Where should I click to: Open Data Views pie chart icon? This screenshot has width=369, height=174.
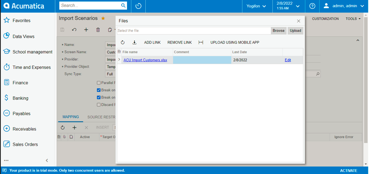coord(7,36)
